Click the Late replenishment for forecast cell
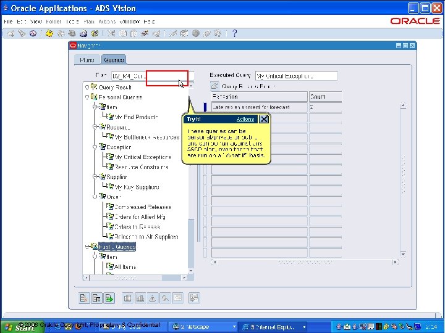The image size is (445, 333). point(260,107)
